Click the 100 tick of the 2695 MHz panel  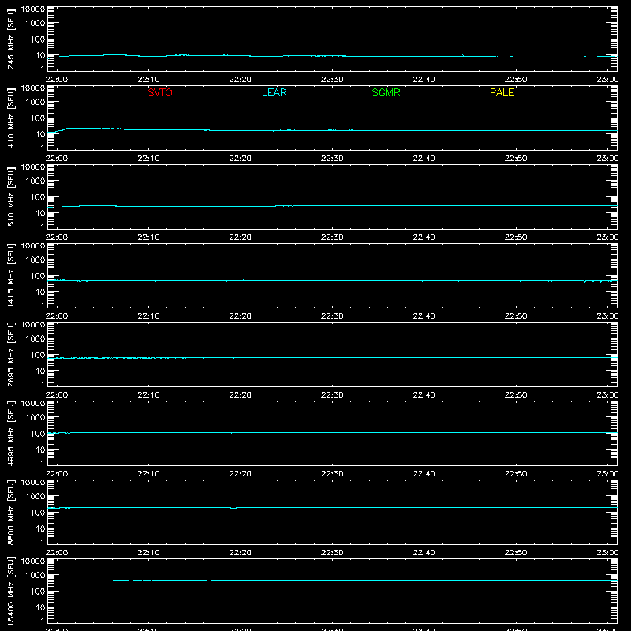tap(38, 355)
